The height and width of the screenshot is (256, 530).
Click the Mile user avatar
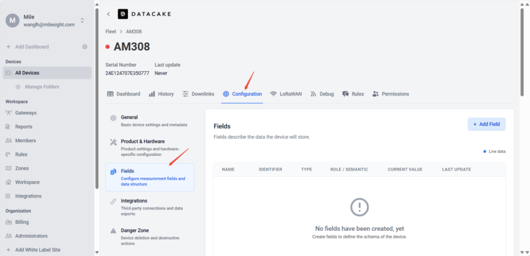13,20
